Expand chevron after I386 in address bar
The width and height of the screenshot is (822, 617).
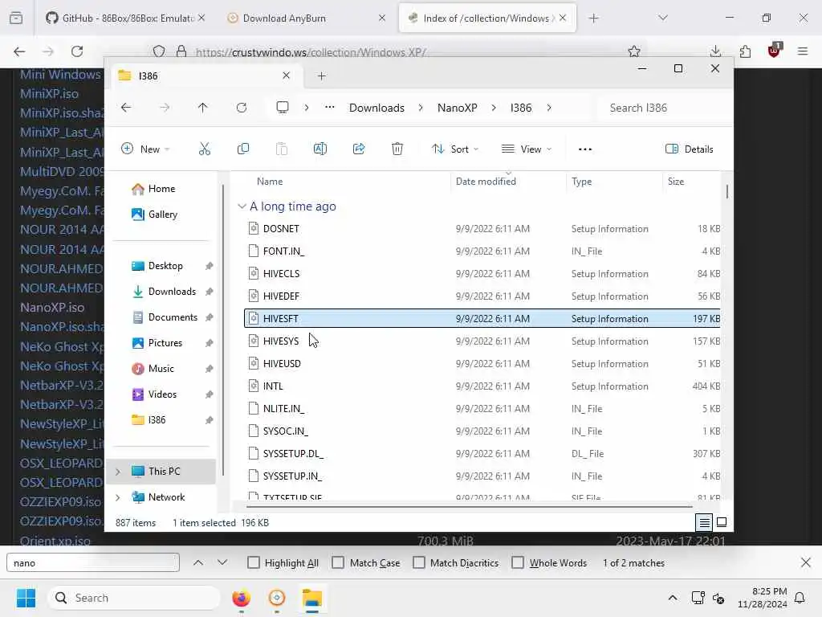[549, 108]
